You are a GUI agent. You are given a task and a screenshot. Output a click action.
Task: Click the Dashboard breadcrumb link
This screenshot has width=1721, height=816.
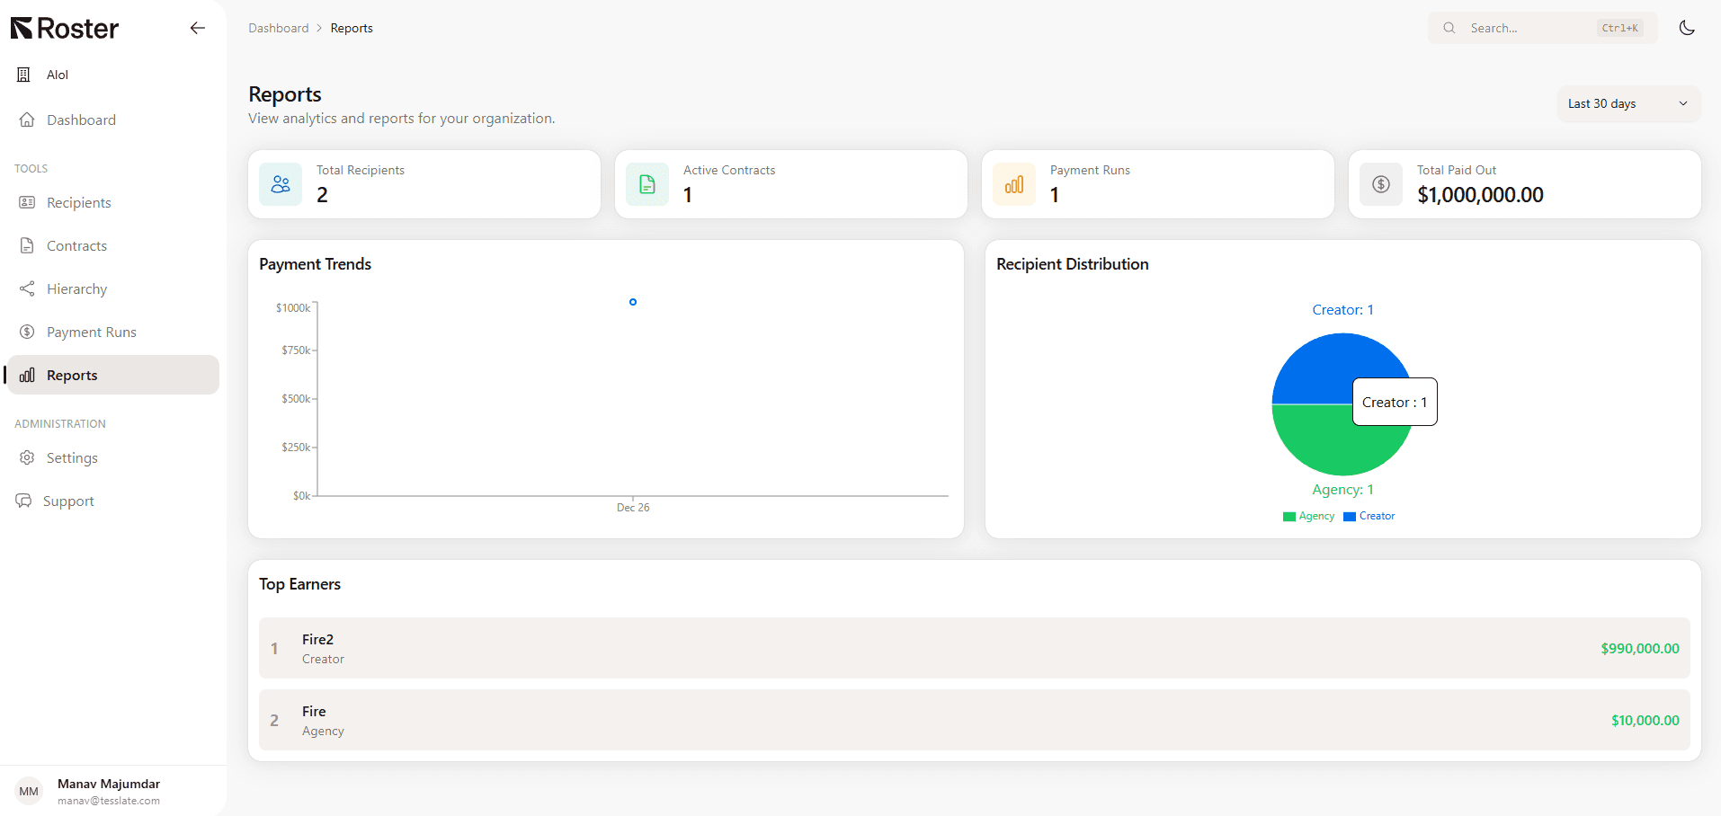click(279, 28)
